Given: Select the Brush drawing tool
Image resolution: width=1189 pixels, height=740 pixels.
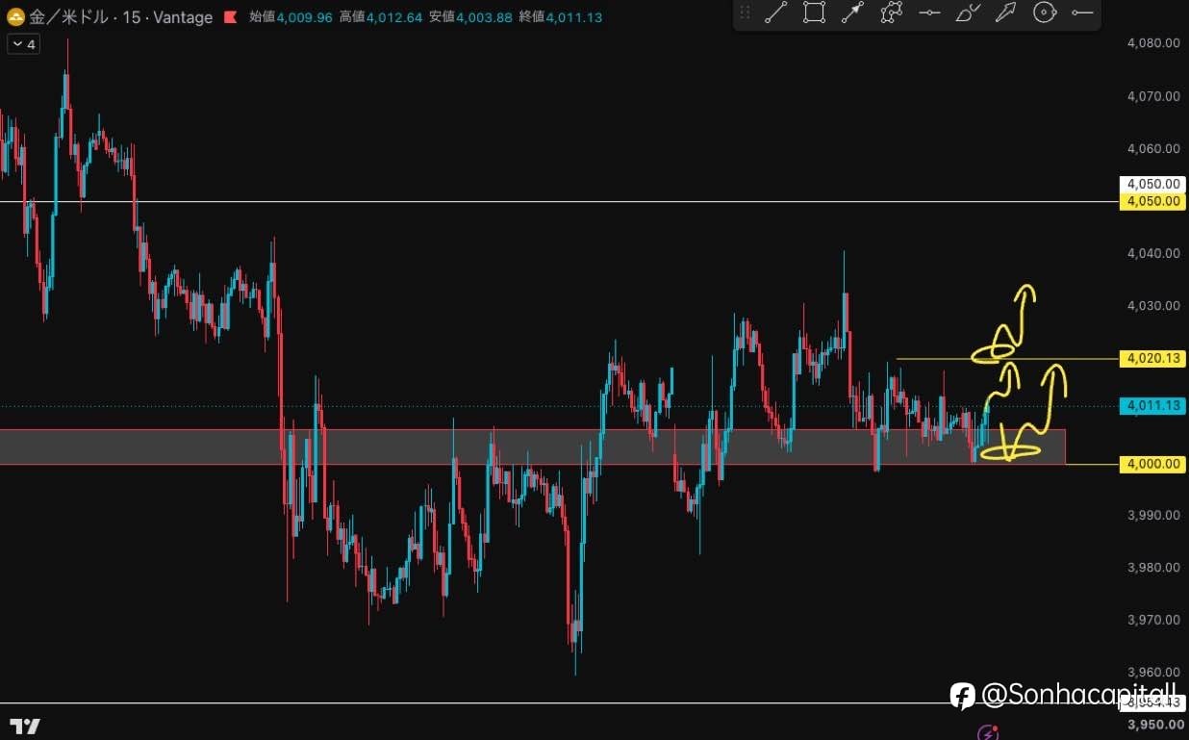Looking at the screenshot, I should coord(968,13).
